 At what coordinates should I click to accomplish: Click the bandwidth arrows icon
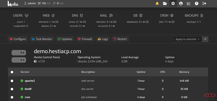[x=54, y=3]
